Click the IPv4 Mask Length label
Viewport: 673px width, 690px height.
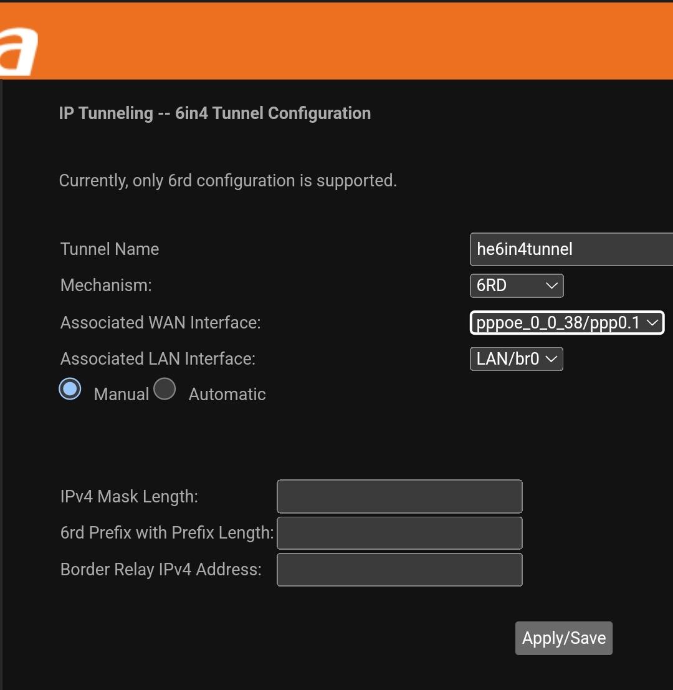click(x=130, y=496)
